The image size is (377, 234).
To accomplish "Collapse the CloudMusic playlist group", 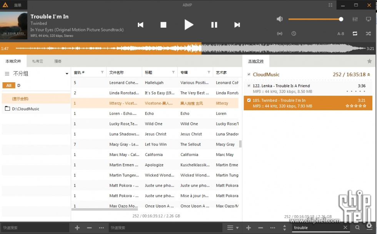I will click(369, 75).
